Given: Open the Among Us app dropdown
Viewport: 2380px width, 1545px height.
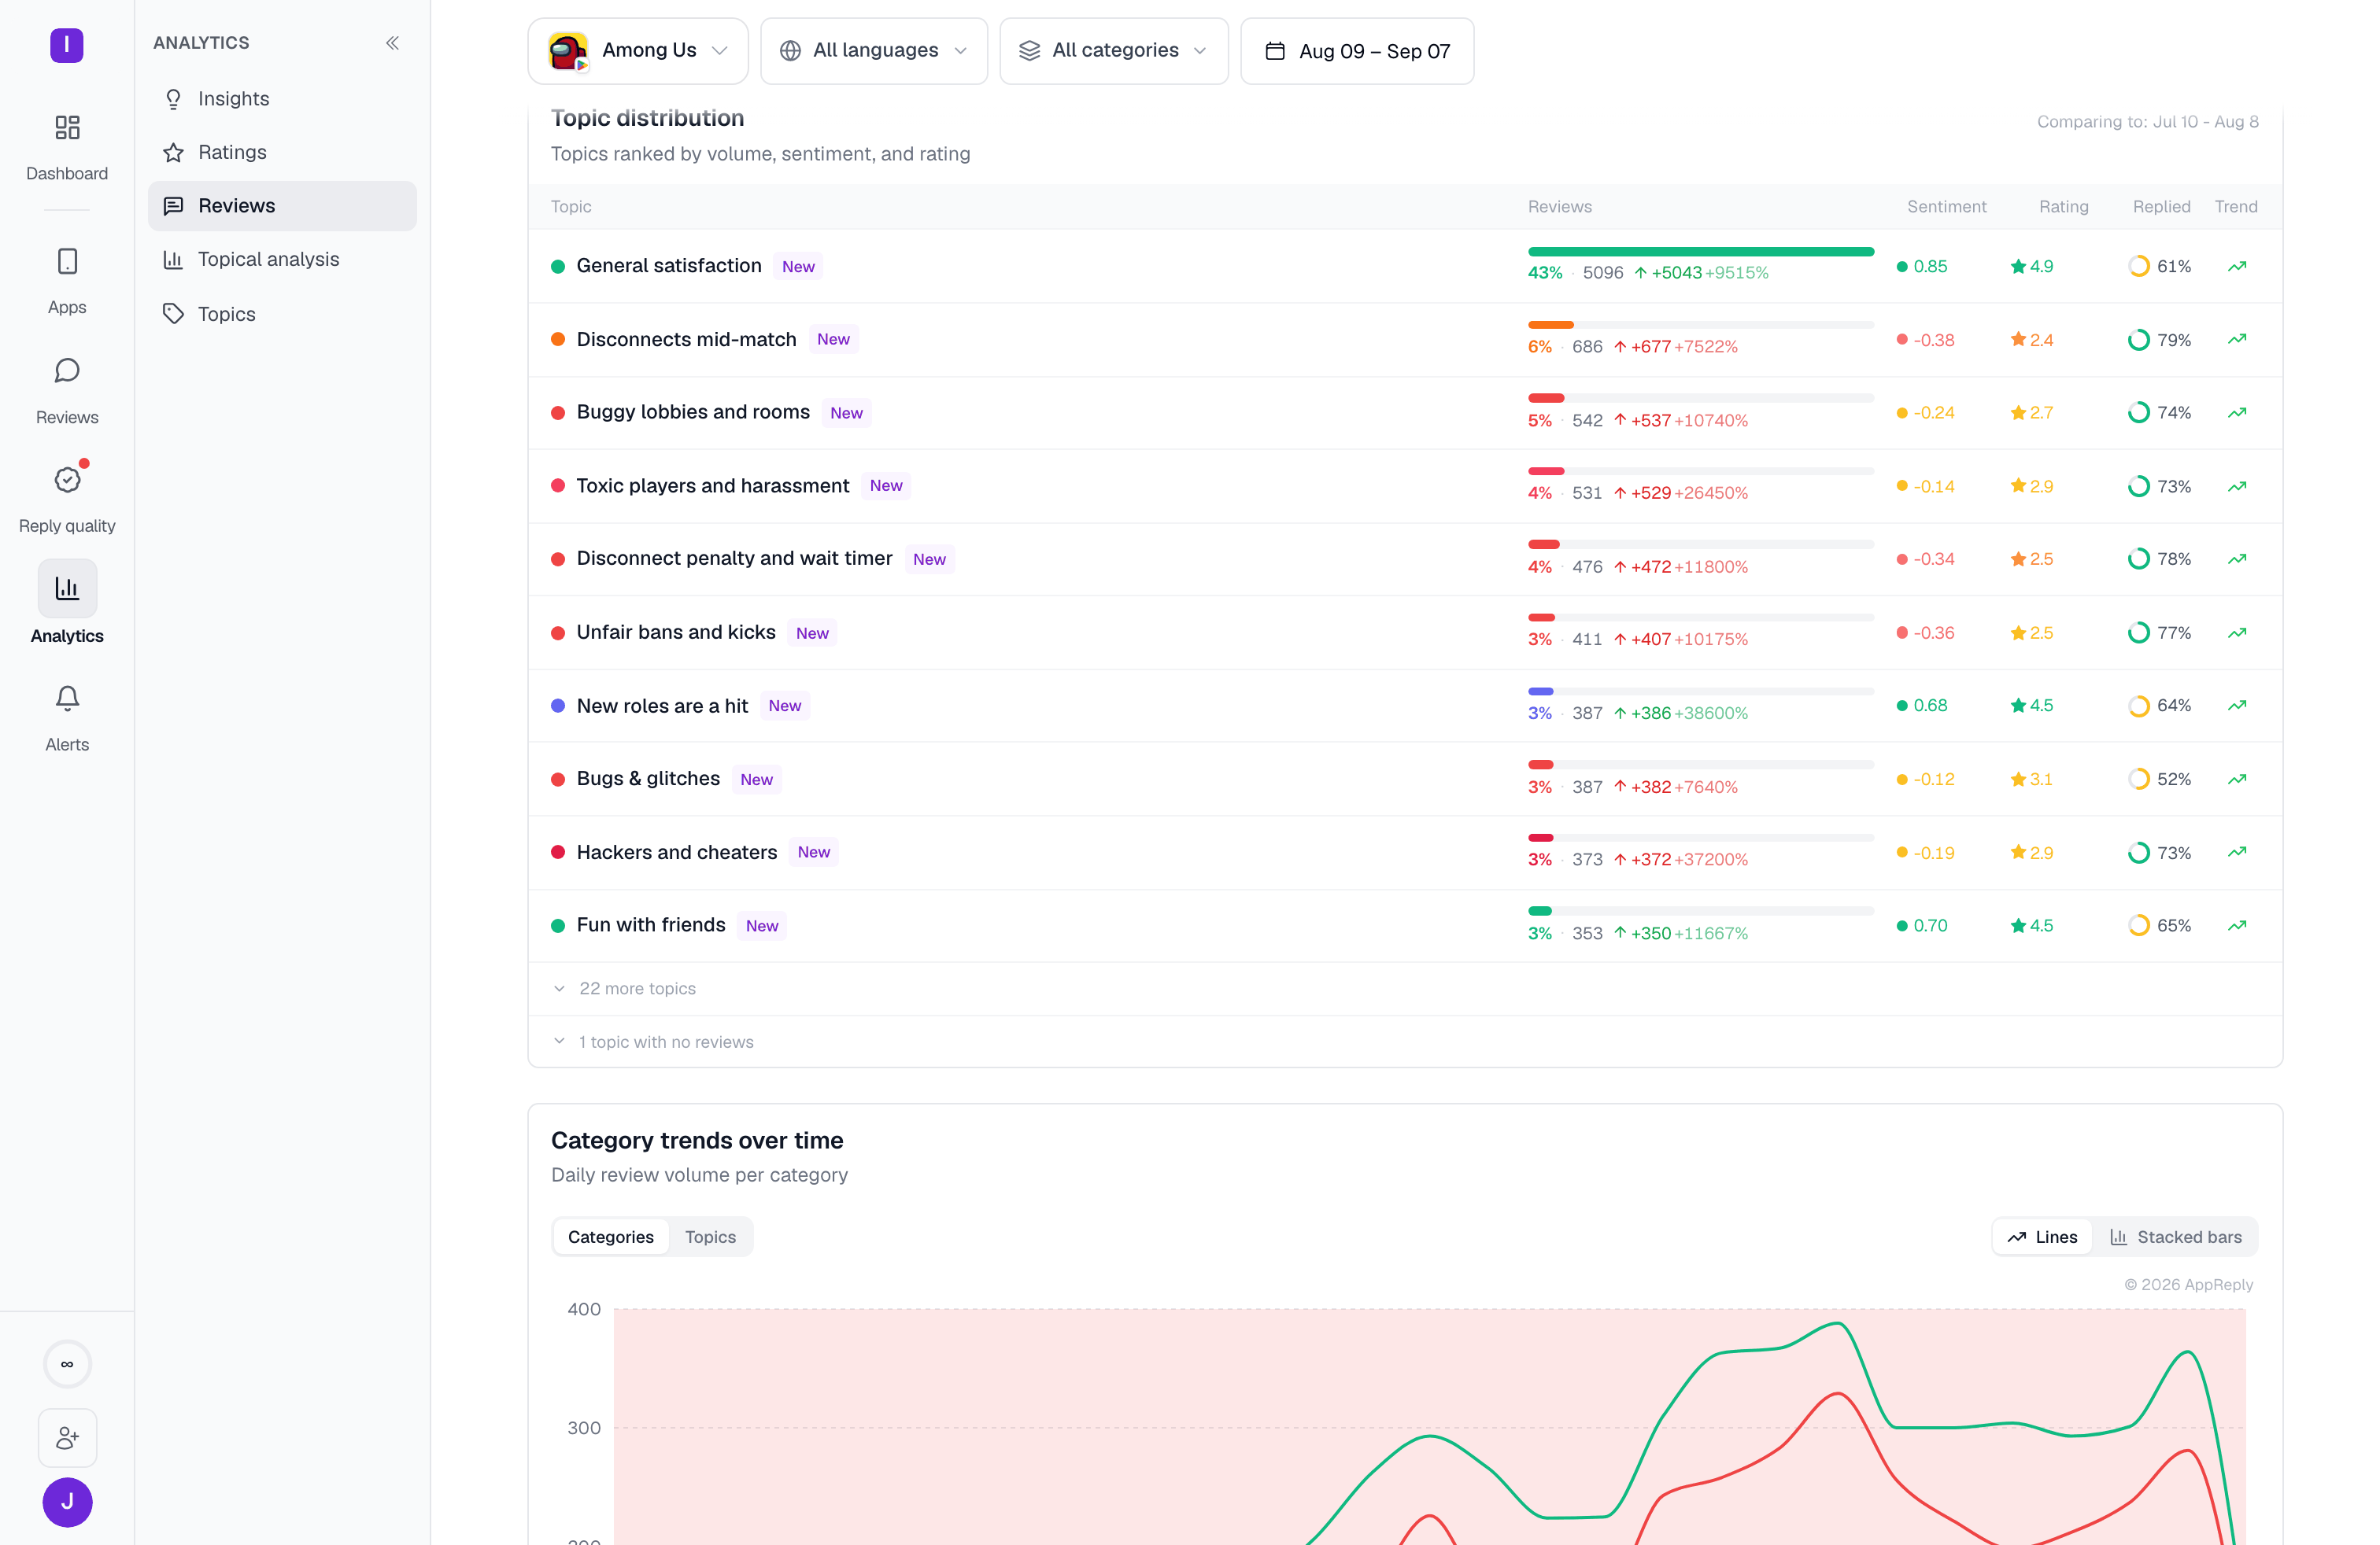Looking at the screenshot, I should 638,51.
